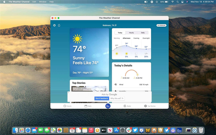Open the Radar bottom navigation item
The height and width of the screenshot is (135, 216).
coord(127,106)
